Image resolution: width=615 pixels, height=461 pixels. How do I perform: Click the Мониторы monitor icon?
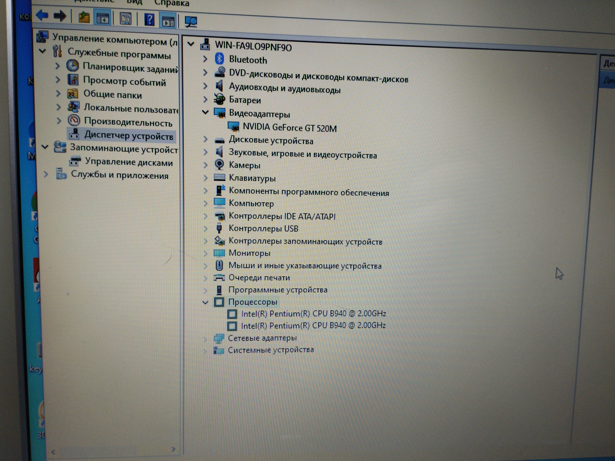pos(219,253)
